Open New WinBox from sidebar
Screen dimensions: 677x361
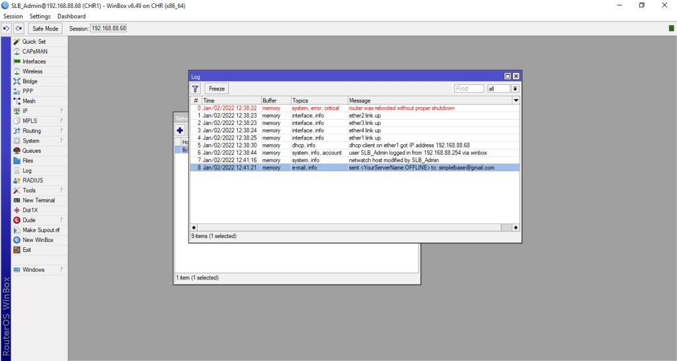click(39, 240)
